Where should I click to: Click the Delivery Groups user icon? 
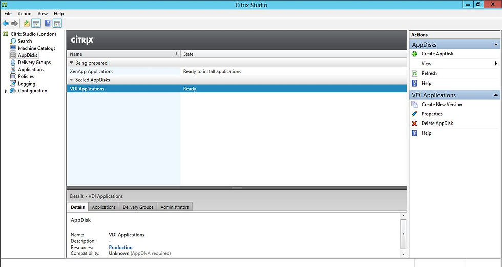click(x=13, y=63)
